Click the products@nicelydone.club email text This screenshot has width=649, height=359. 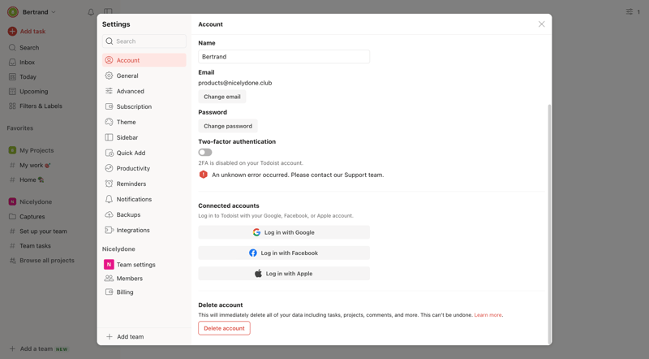pos(235,83)
